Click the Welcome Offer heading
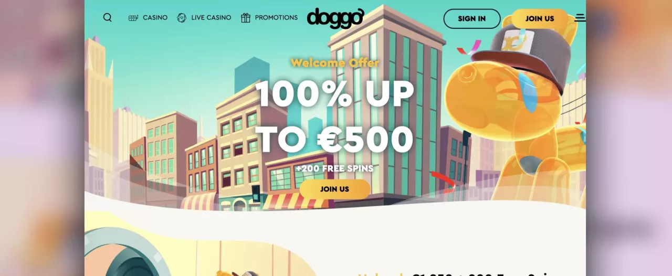This screenshot has height=276, width=672. tap(335, 63)
